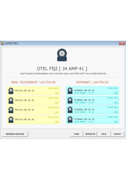Click the OTEL FİŞİ [ 34 AMP 41 ] heading
The image size is (126, 180).
tap(62, 69)
